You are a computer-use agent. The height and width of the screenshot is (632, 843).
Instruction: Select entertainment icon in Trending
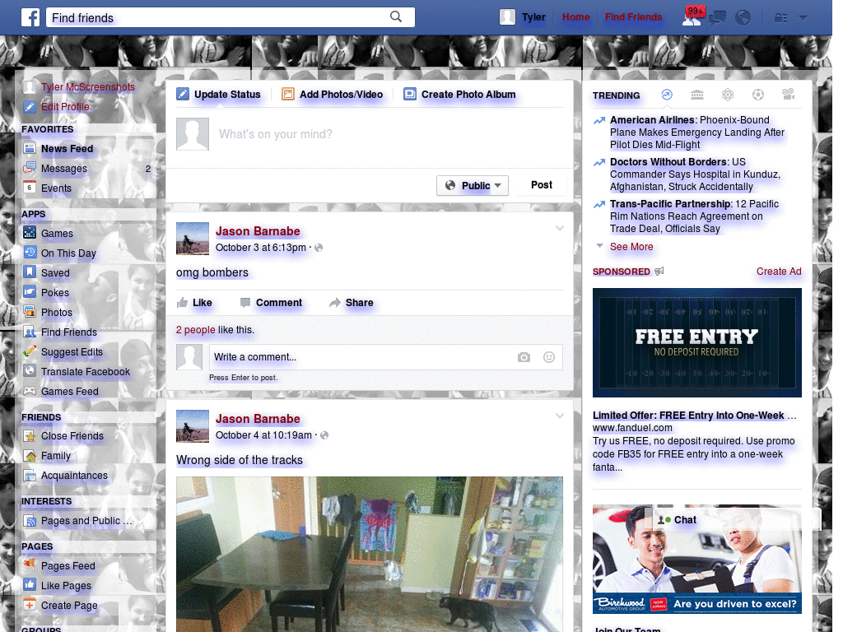[788, 95]
